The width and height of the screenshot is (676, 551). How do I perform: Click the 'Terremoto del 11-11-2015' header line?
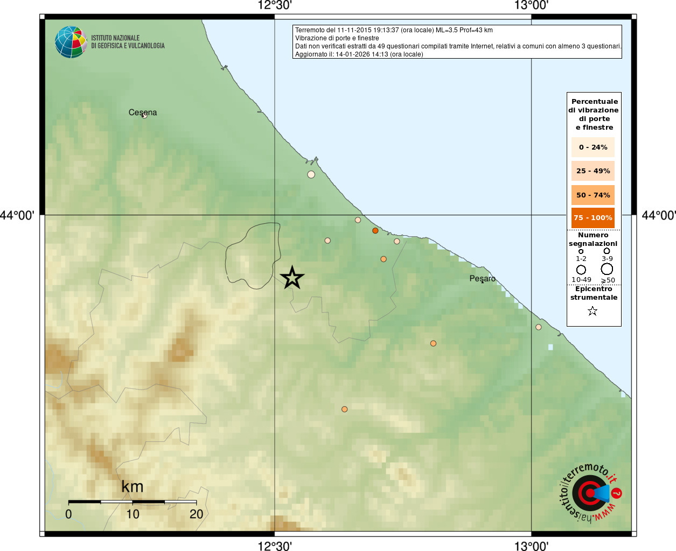point(394,30)
